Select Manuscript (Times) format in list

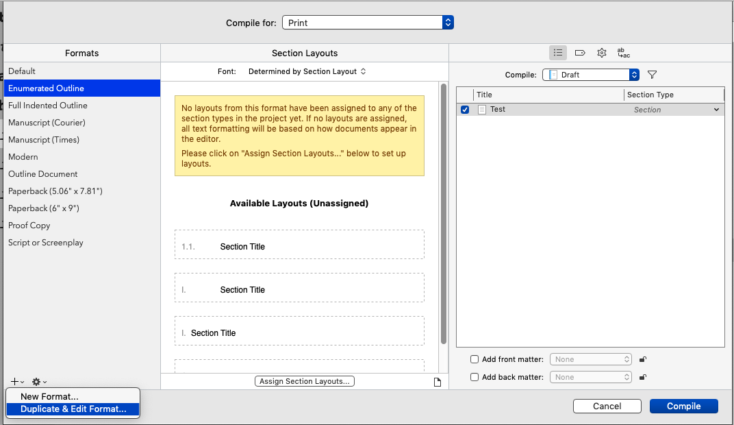44,140
